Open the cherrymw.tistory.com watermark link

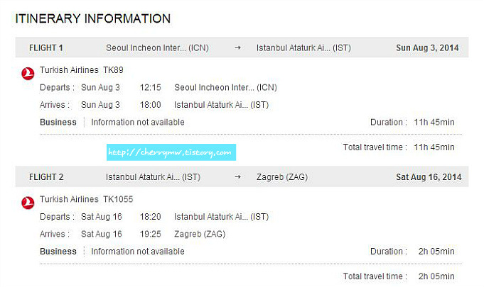171,152
